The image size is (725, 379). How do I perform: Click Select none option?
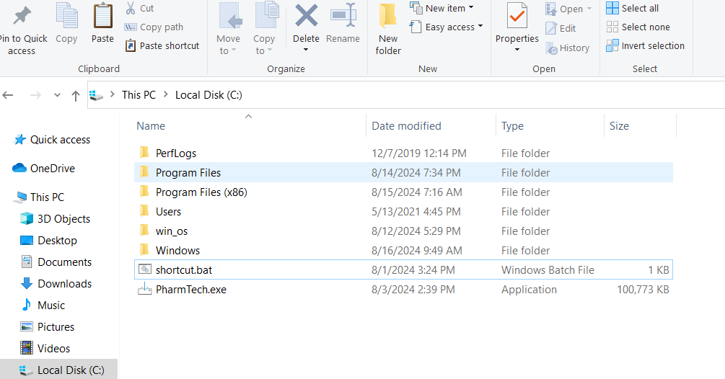[x=638, y=27]
